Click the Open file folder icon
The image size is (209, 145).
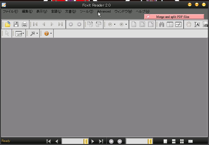pos(8,24)
